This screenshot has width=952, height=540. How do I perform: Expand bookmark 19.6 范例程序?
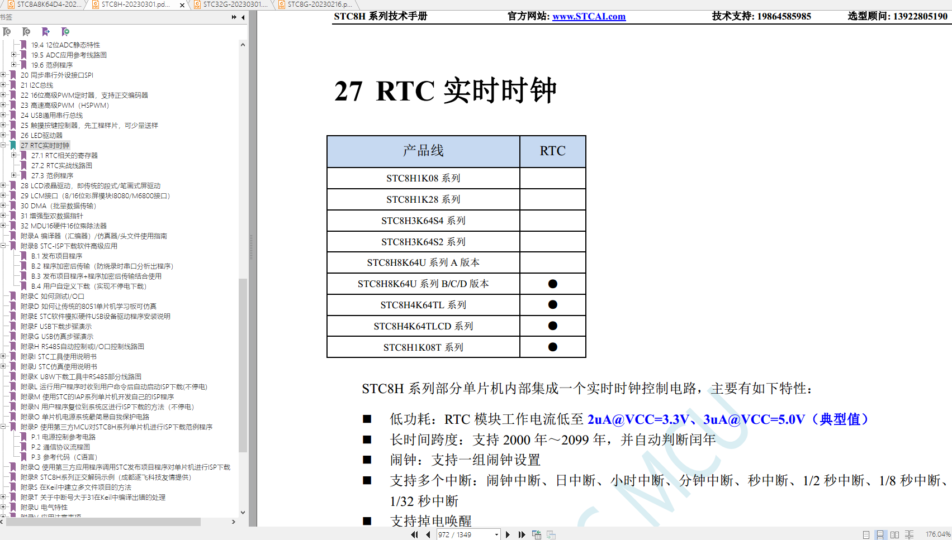click(x=14, y=65)
